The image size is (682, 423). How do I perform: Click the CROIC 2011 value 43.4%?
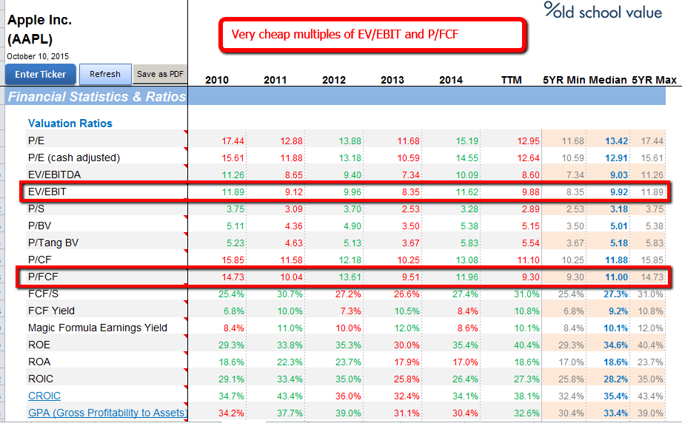[x=290, y=396]
